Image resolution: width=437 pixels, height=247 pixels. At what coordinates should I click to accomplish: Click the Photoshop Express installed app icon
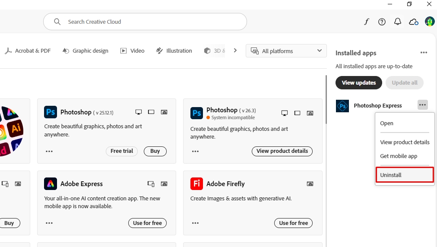click(342, 106)
